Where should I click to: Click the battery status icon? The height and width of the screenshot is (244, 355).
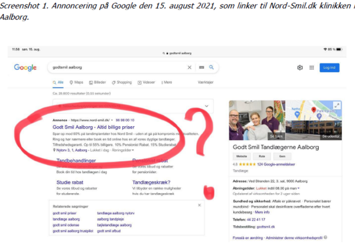339,50
